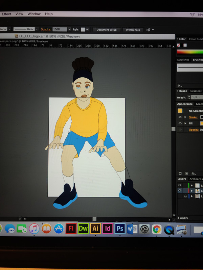Expand the top green layer
Screen dimensions: 203x270
pyautogui.click(x=191, y=185)
